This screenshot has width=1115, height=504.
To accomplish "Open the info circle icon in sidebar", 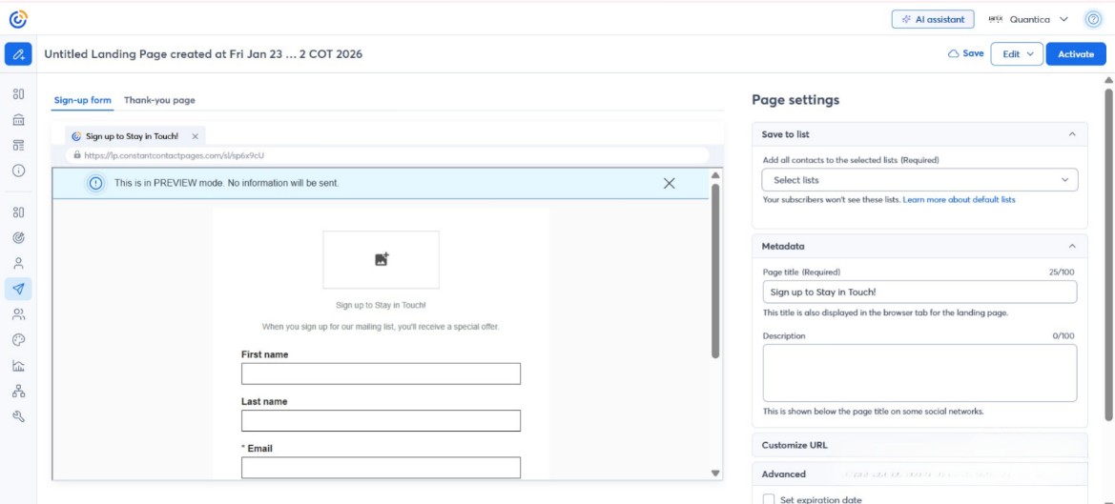I will click(18, 171).
